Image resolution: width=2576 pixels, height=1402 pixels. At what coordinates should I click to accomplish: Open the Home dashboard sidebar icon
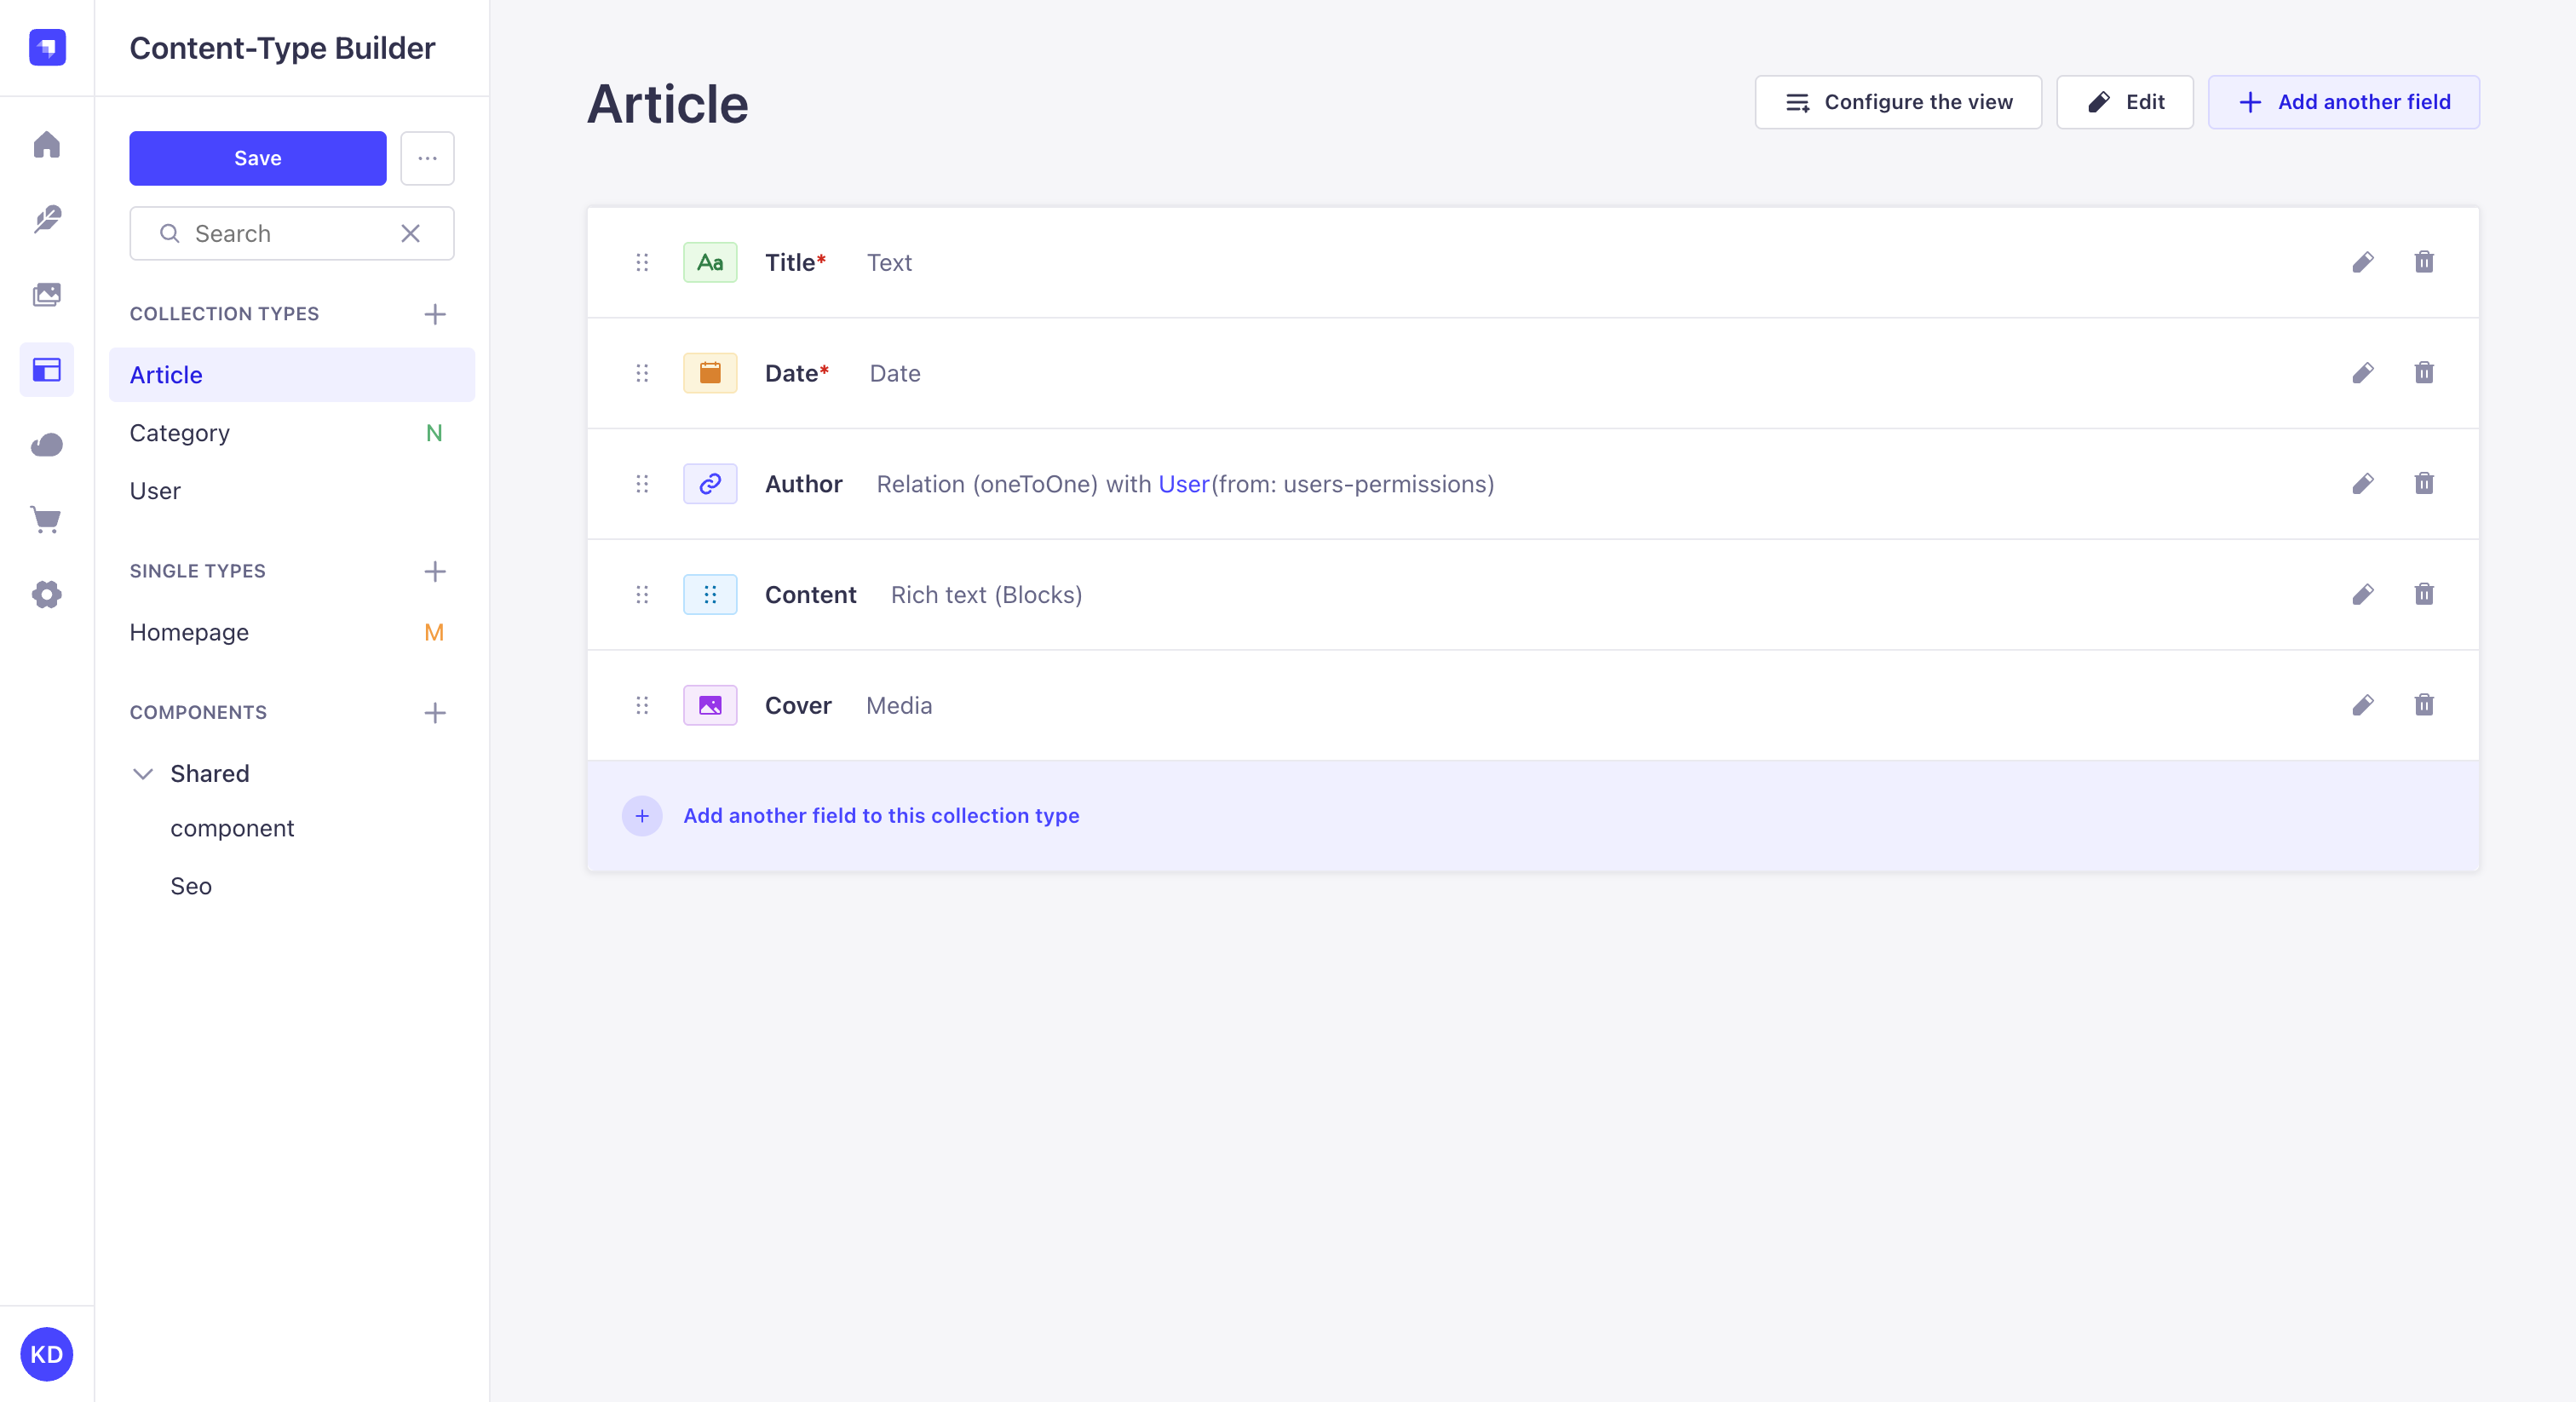pos(47,145)
